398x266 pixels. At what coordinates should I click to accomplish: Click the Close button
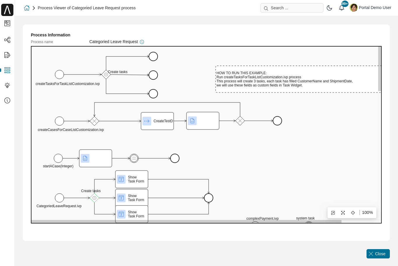[x=378, y=254]
